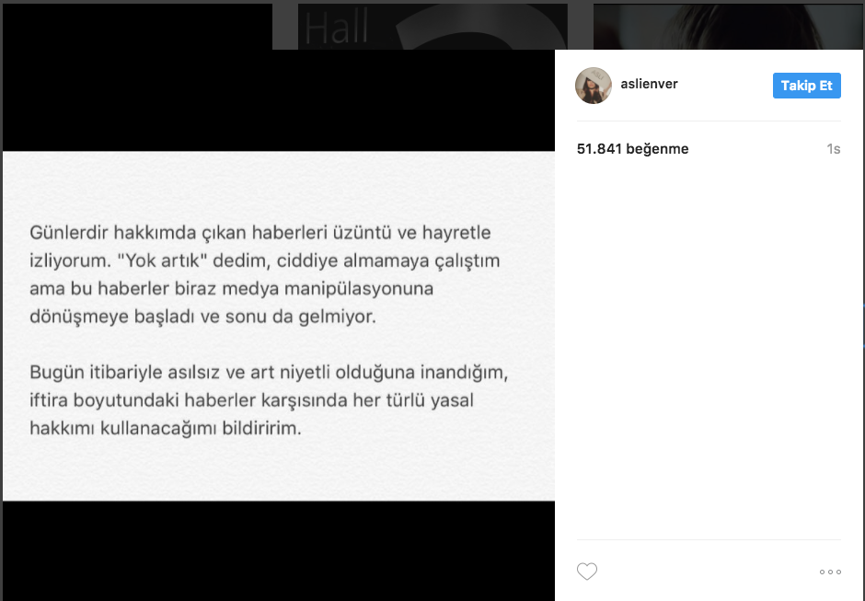Click the divider line under the profile header
865x601 pixels.
709,121
